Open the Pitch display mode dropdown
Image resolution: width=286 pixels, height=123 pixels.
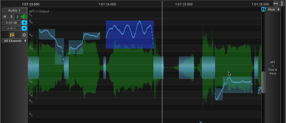(273, 9)
